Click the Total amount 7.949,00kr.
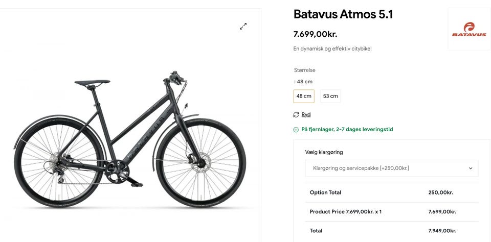This screenshot has height=242, width=491. tap(442, 231)
